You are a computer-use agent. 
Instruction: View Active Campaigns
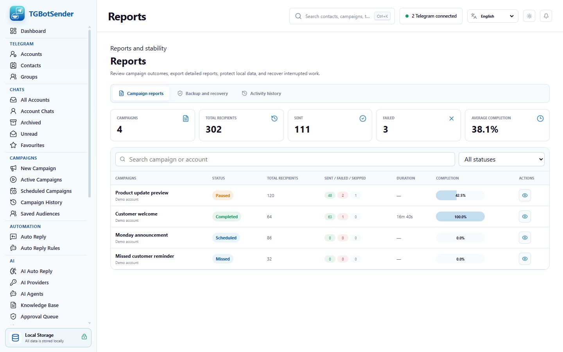(46, 180)
